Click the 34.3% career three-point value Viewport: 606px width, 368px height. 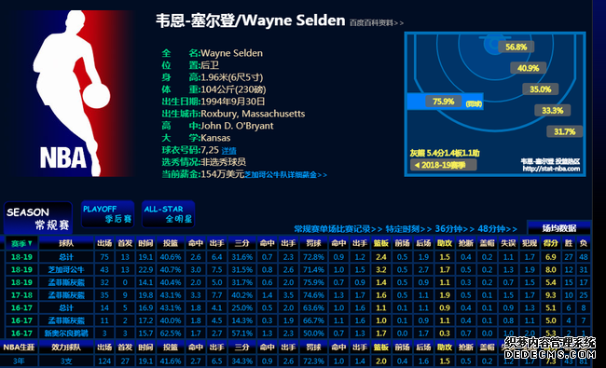pos(242,361)
